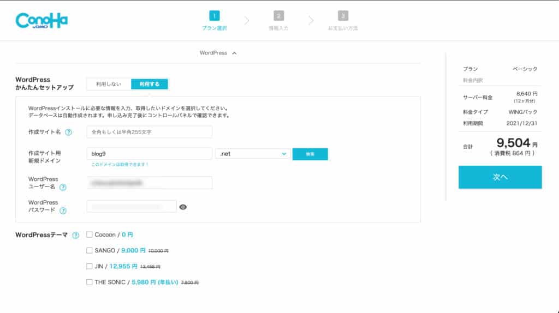Select step 1 plan selection icon
Image resolution: width=559 pixels, height=313 pixels.
coord(214,16)
